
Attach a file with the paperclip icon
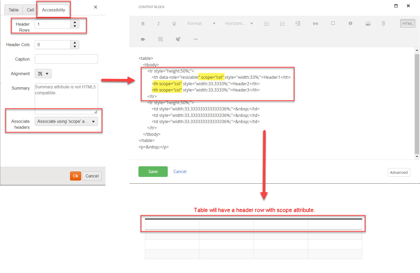[383, 23]
